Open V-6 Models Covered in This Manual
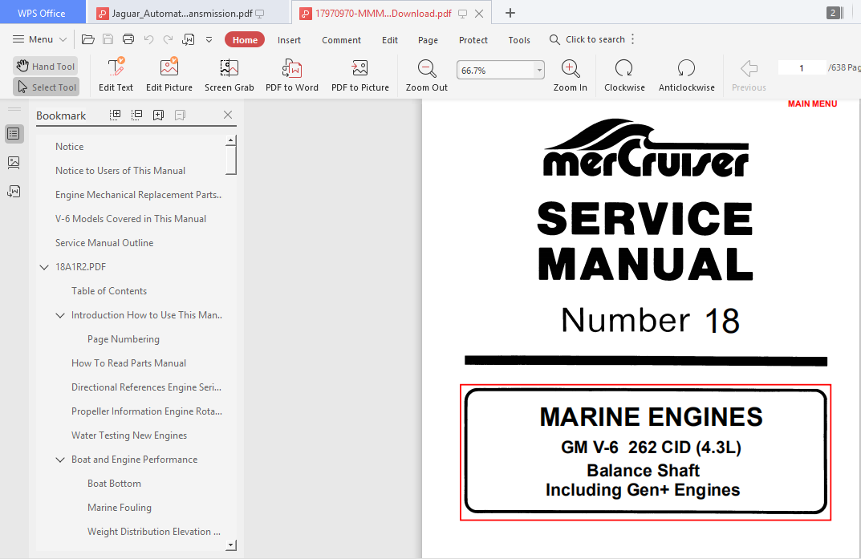This screenshot has width=861, height=559. point(131,219)
